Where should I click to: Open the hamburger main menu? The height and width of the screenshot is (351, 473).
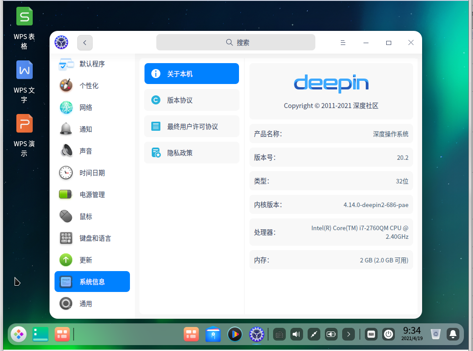[343, 43]
